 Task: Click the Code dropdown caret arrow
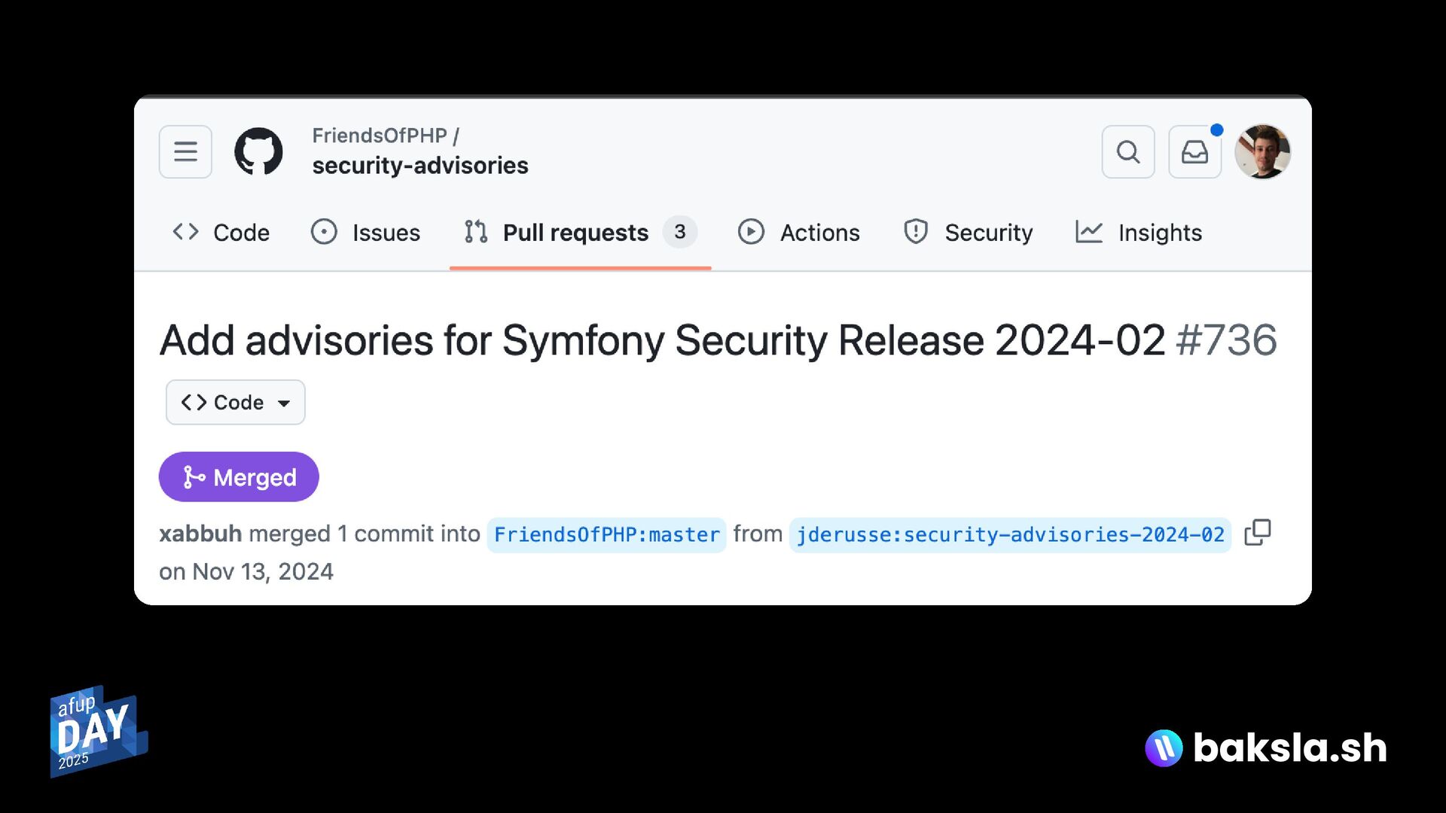pos(284,403)
